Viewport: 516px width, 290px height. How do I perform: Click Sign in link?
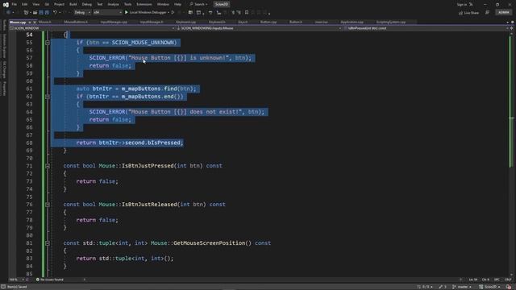tap(462, 4)
